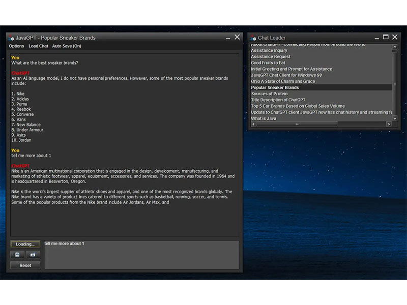The width and height of the screenshot is (407, 305).
Task: Maximize the Chat Loader window
Action: [x=386, y=37]
